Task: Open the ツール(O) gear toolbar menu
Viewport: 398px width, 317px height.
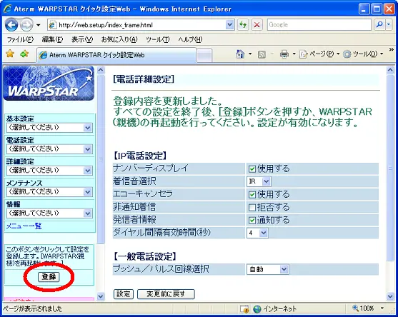Action: pyautogui.click(x=363, y=54)
